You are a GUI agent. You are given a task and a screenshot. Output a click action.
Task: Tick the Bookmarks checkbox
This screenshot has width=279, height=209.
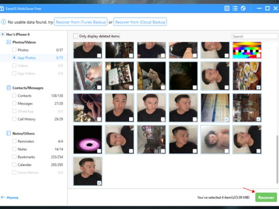[14, 157]
